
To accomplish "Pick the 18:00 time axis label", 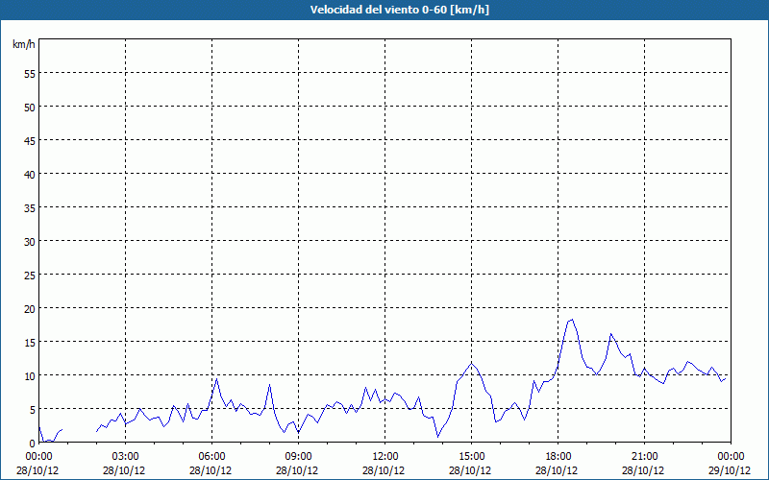I will pyautogui.click(x=558, y=457).
